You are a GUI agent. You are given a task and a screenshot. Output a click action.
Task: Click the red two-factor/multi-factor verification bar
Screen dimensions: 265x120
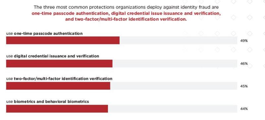(x=58, y=86)
